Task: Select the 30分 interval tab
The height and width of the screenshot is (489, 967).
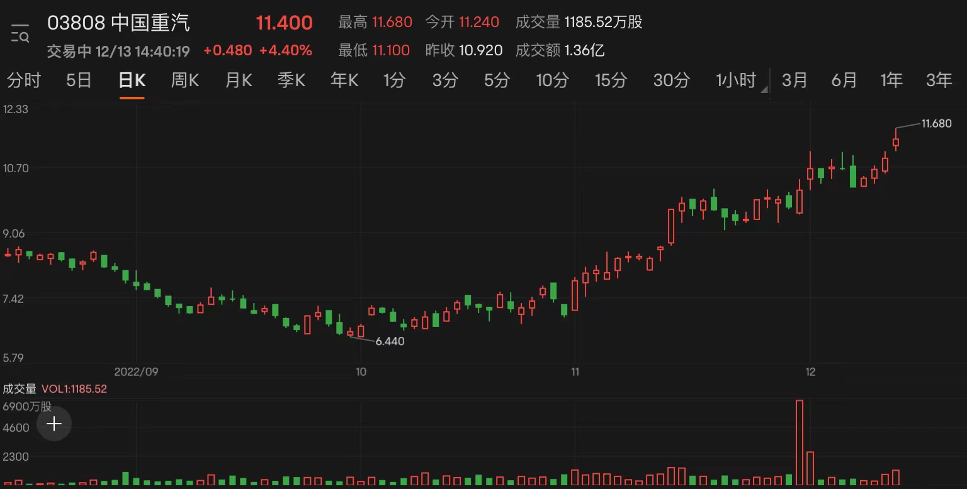Action: (671, 80)
